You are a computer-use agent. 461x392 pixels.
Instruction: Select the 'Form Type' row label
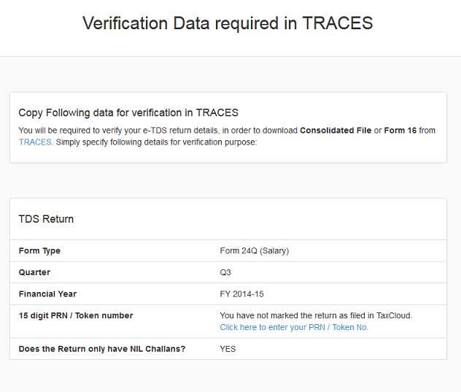[x=39, y=251]
